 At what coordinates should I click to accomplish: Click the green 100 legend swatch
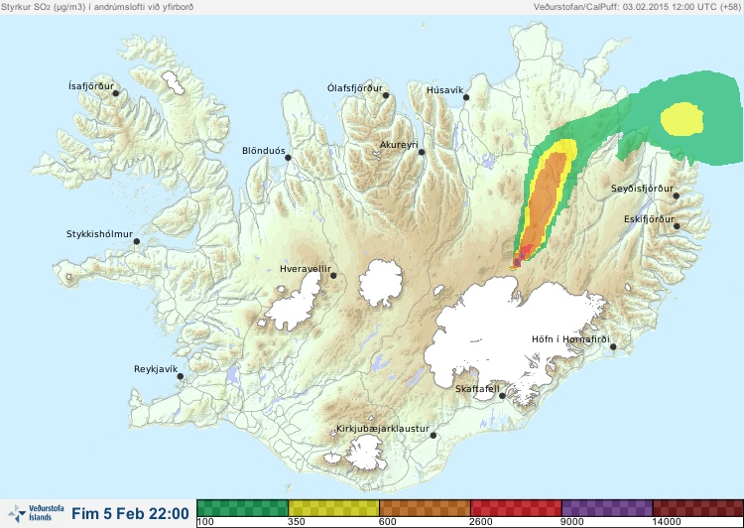242,508
